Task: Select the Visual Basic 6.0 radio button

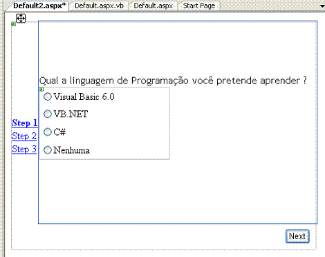Action: pos(48,96)
